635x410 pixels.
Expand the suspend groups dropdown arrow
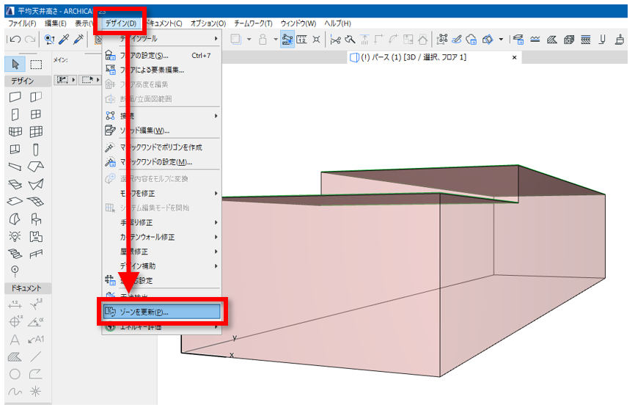click(249, 40)
